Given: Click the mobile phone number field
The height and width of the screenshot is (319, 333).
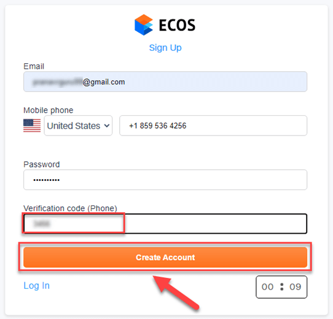Looking at the screenshot, I should click(213, 126).
